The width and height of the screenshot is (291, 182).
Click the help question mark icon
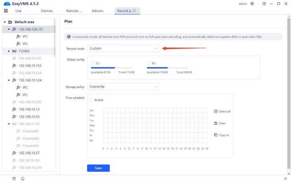(264, 4)
